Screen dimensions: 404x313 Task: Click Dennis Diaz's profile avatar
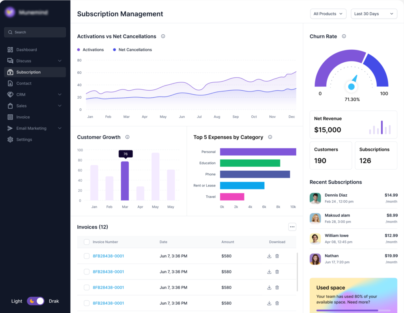[x=315, y=198]
